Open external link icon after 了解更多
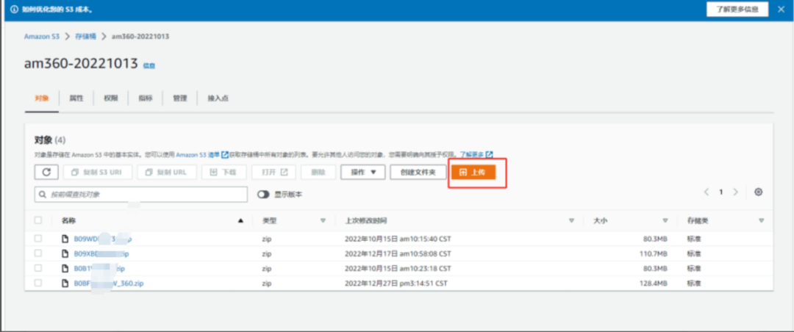Screen dimensions: 794x332 pos(490,154)
